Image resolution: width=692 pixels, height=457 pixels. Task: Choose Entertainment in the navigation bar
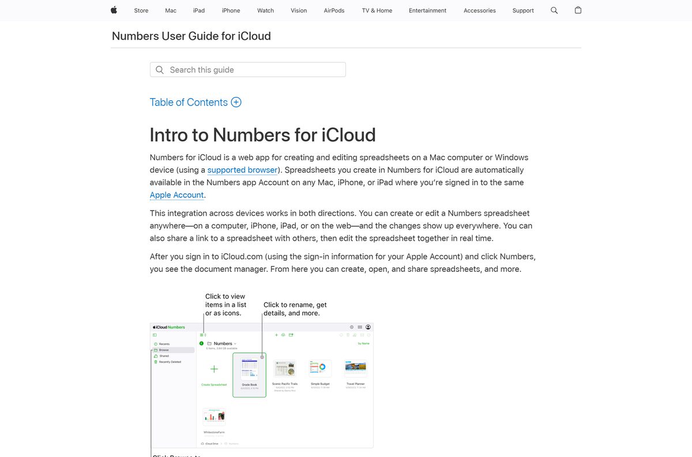point(427,10)
